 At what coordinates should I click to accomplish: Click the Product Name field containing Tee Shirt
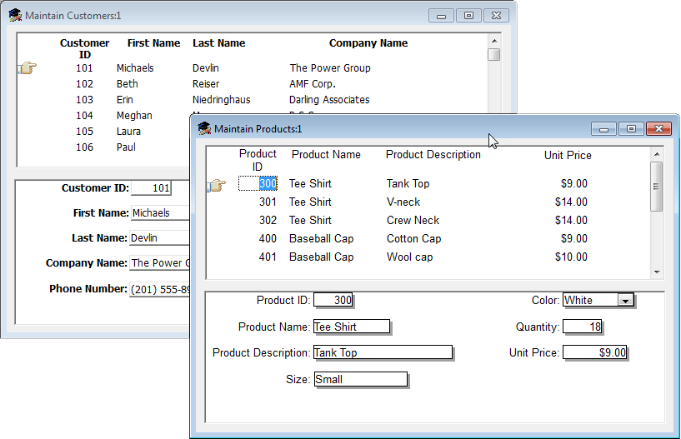coord(351,327)
